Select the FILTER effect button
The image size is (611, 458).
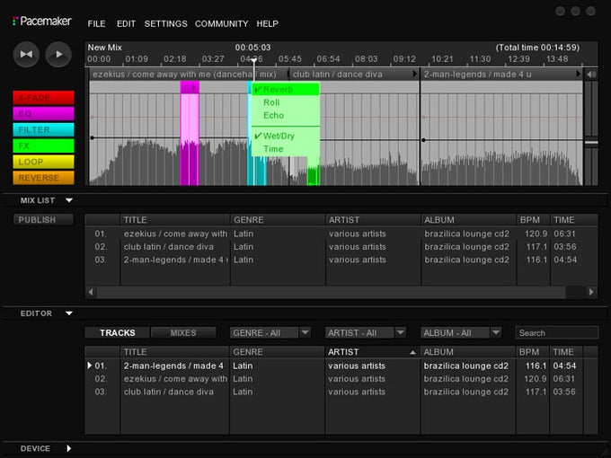(x=43, y=129)
